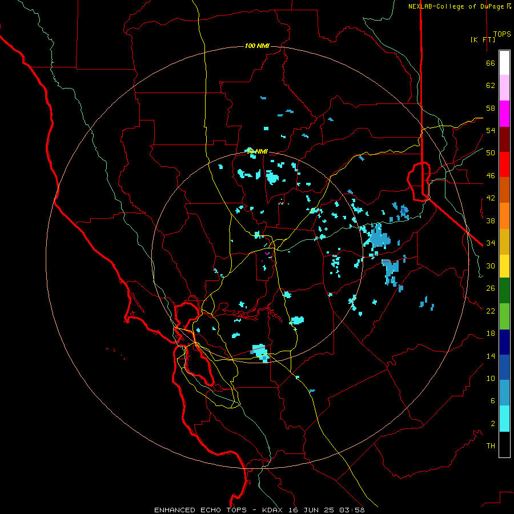Click the legend value 58
The height and width of the screenshot is (514, 514).
click(491, 108)
